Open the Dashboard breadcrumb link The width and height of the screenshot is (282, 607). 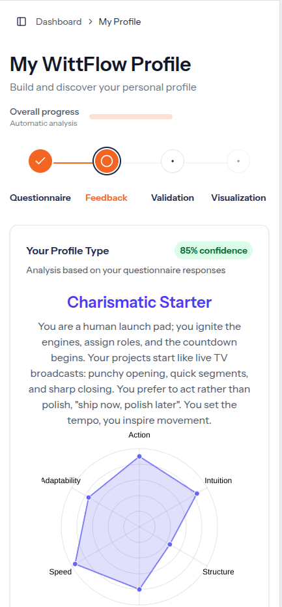59,22
